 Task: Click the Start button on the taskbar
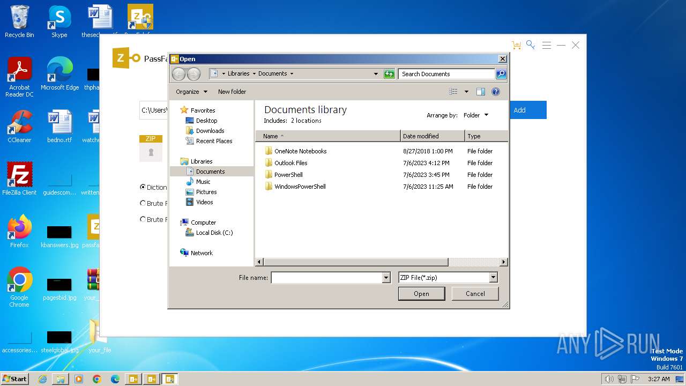(14, 378)
